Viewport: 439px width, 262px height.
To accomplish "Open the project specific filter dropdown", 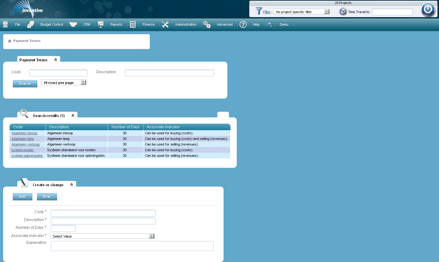I will (326, 12).
